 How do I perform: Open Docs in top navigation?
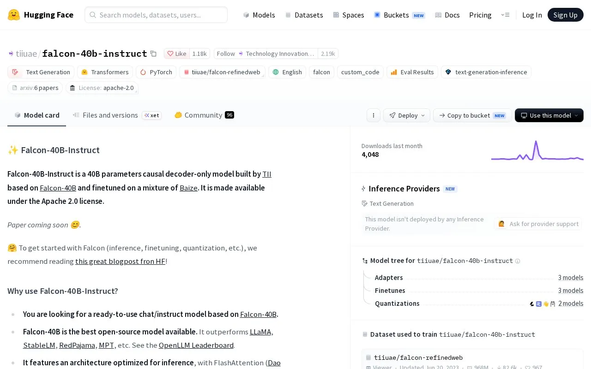(x=447, y=15)
